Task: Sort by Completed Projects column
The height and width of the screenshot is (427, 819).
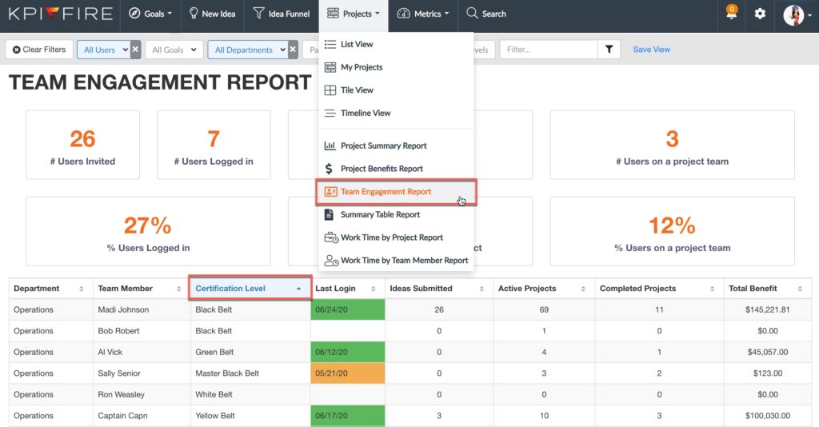Action: coord(659,289)
